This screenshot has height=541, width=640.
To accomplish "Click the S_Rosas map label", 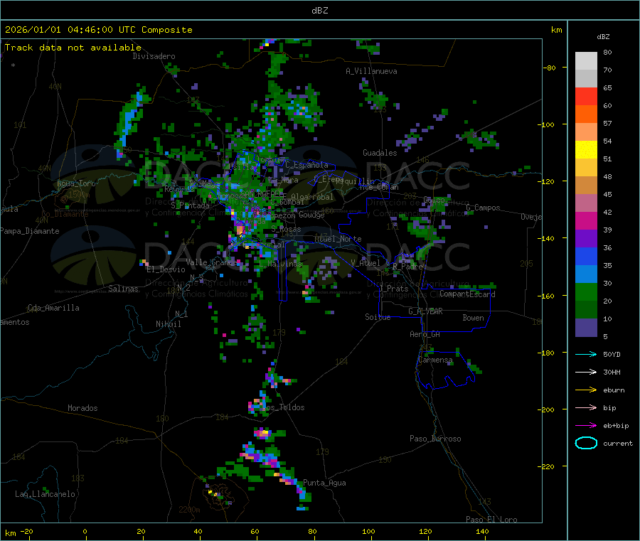I will [286, 230].
